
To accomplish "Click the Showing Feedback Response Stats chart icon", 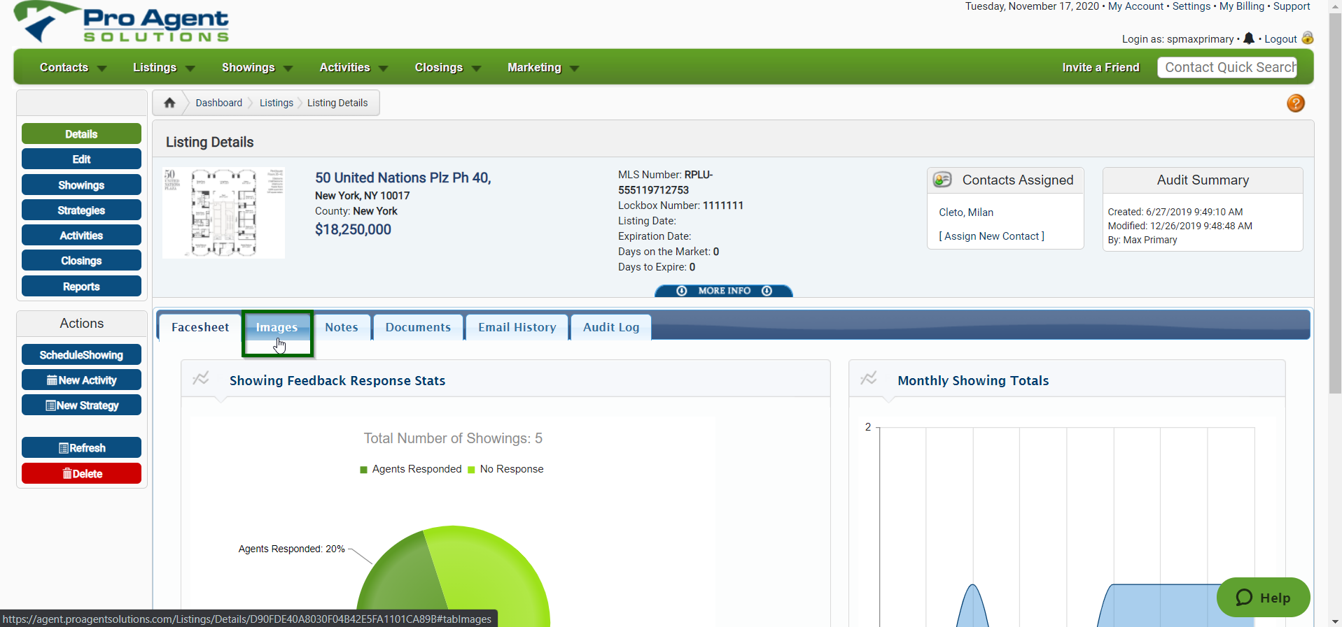I will pos(201,378).
